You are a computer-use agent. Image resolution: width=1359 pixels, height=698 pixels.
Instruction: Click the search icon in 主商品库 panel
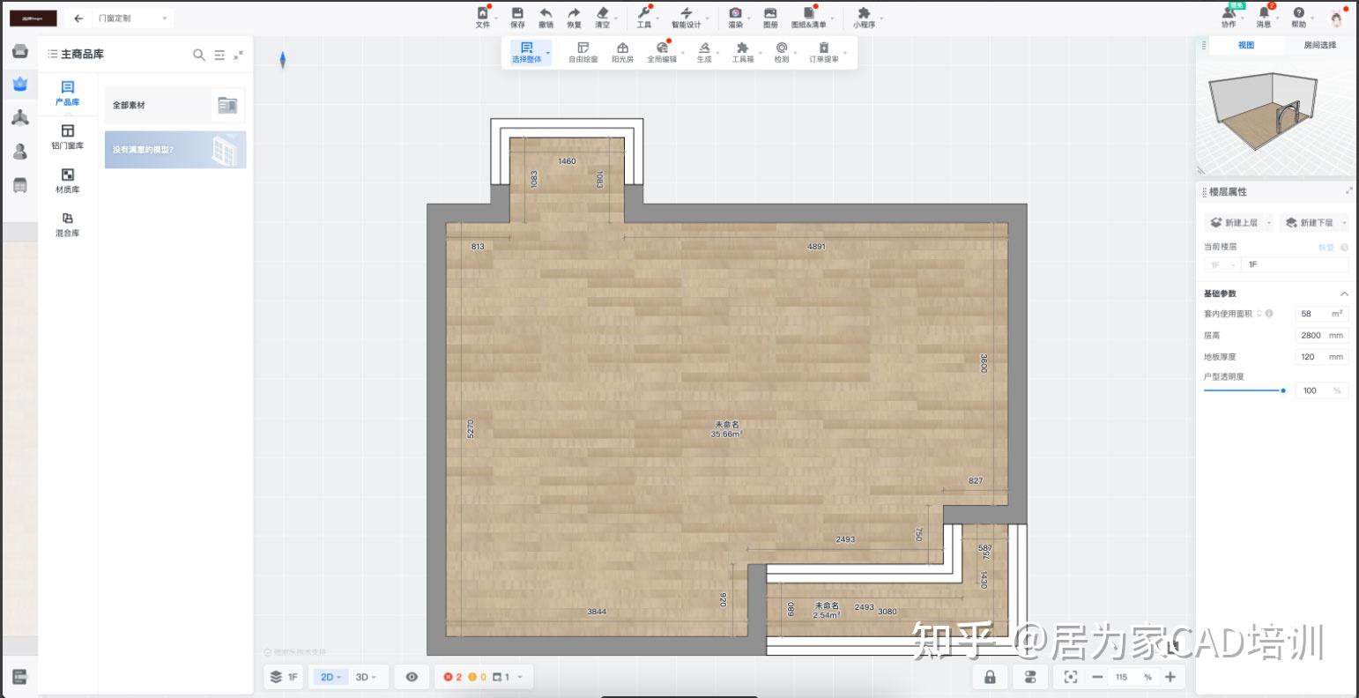[x=199, y=55]
